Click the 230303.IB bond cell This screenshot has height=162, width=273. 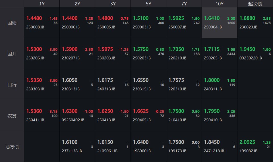35,89
